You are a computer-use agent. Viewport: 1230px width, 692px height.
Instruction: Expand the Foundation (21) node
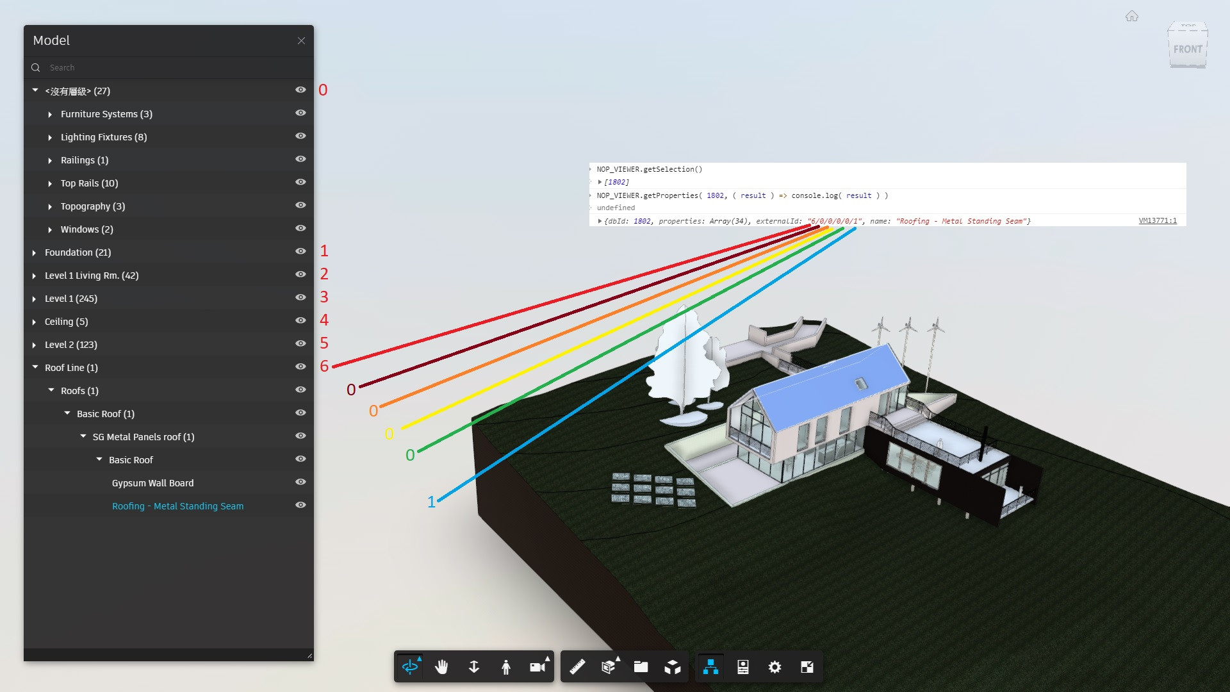pyautogui.click(x=35, y=253)
